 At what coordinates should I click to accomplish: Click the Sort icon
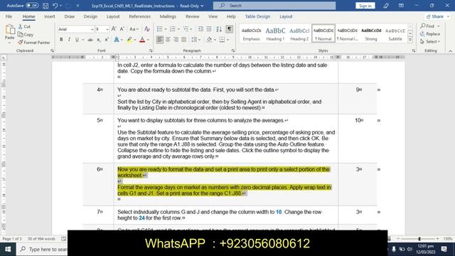click(219, 29)
